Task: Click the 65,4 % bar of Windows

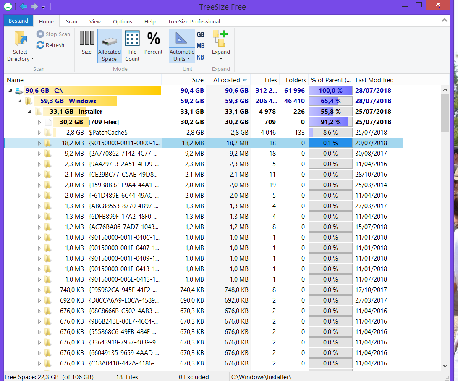Action: coord(331,101)
